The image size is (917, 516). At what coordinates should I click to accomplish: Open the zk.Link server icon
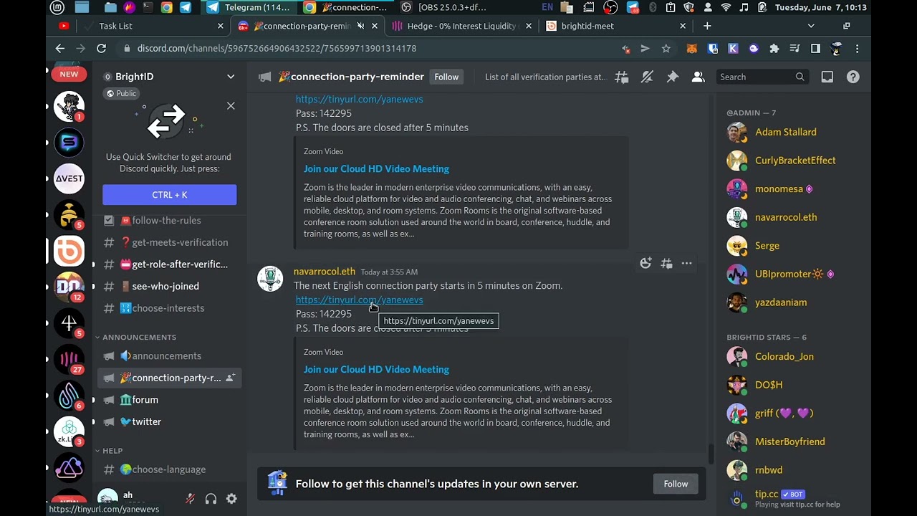pyautogui.click(x=69, y=431)
